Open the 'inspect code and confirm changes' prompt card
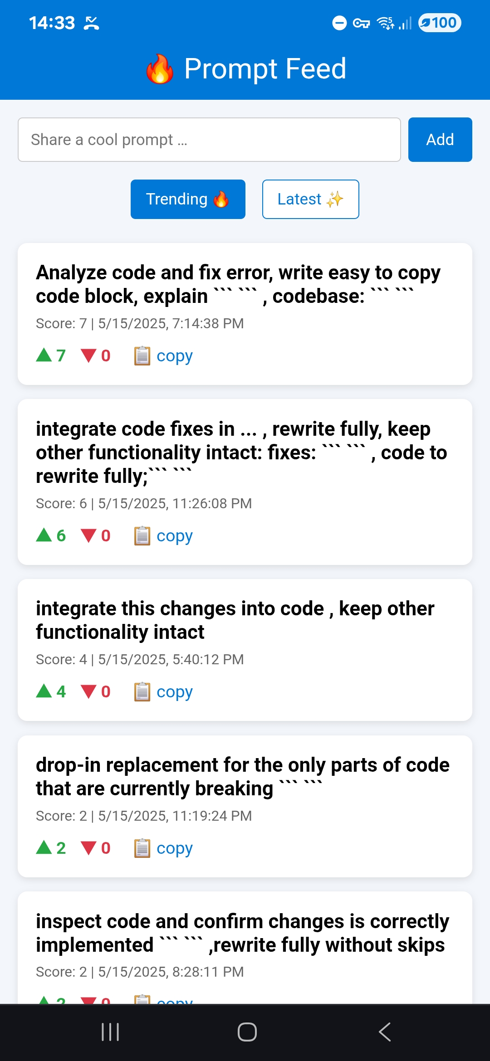The image size is (490, 1061). 245,948
